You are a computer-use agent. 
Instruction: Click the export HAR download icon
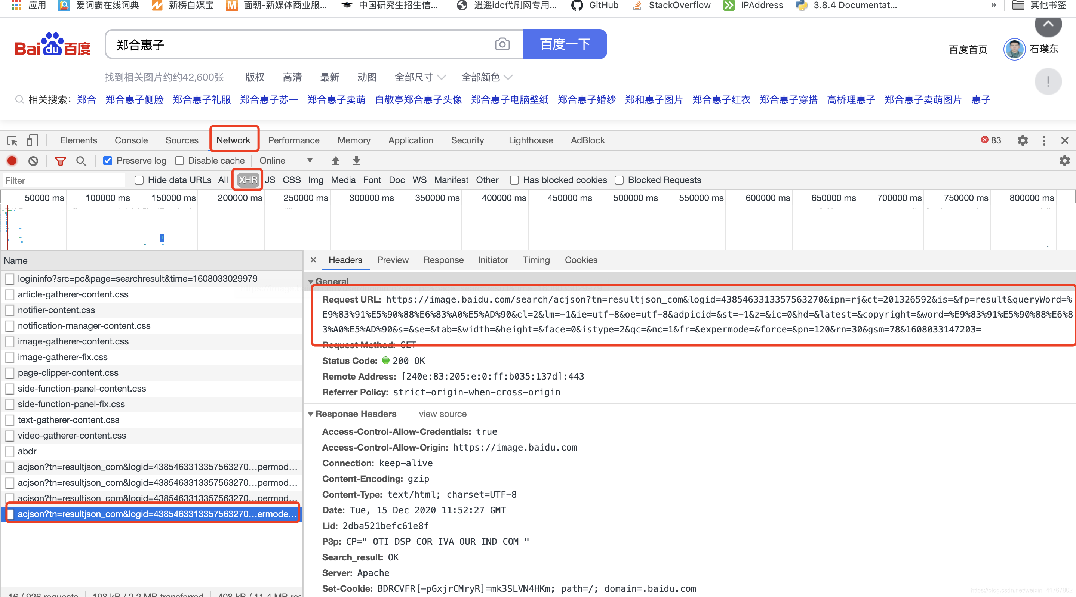356,161
